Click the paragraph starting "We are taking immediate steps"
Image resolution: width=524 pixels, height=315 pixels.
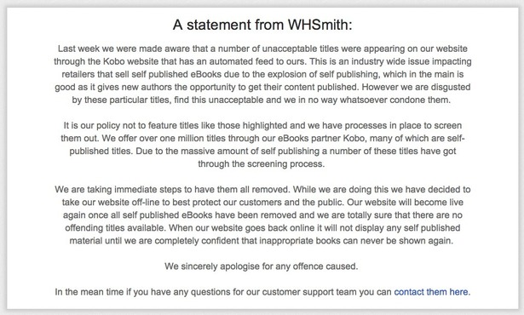(x=262, y=215)
